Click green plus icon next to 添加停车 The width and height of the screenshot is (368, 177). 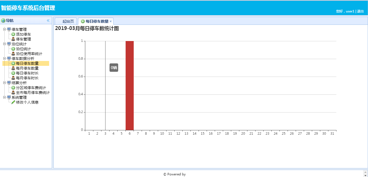pyautogui.click(x=13, y=34)
